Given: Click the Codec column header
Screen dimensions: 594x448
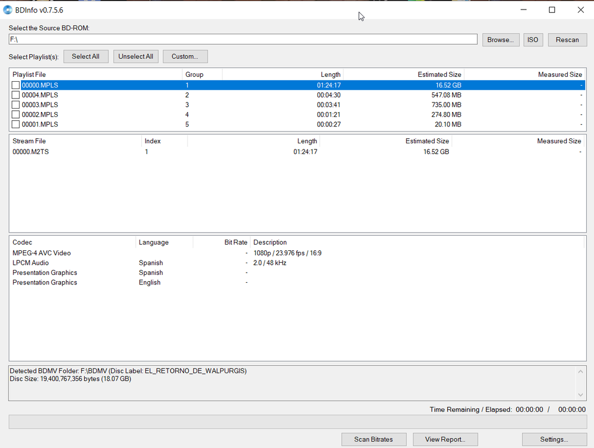Looking at the screenshot, I should (73, 242).
